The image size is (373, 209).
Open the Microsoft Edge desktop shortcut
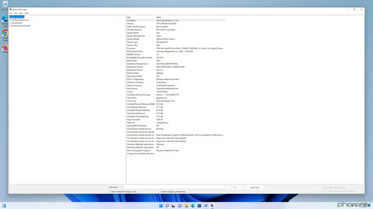[5, 19]
